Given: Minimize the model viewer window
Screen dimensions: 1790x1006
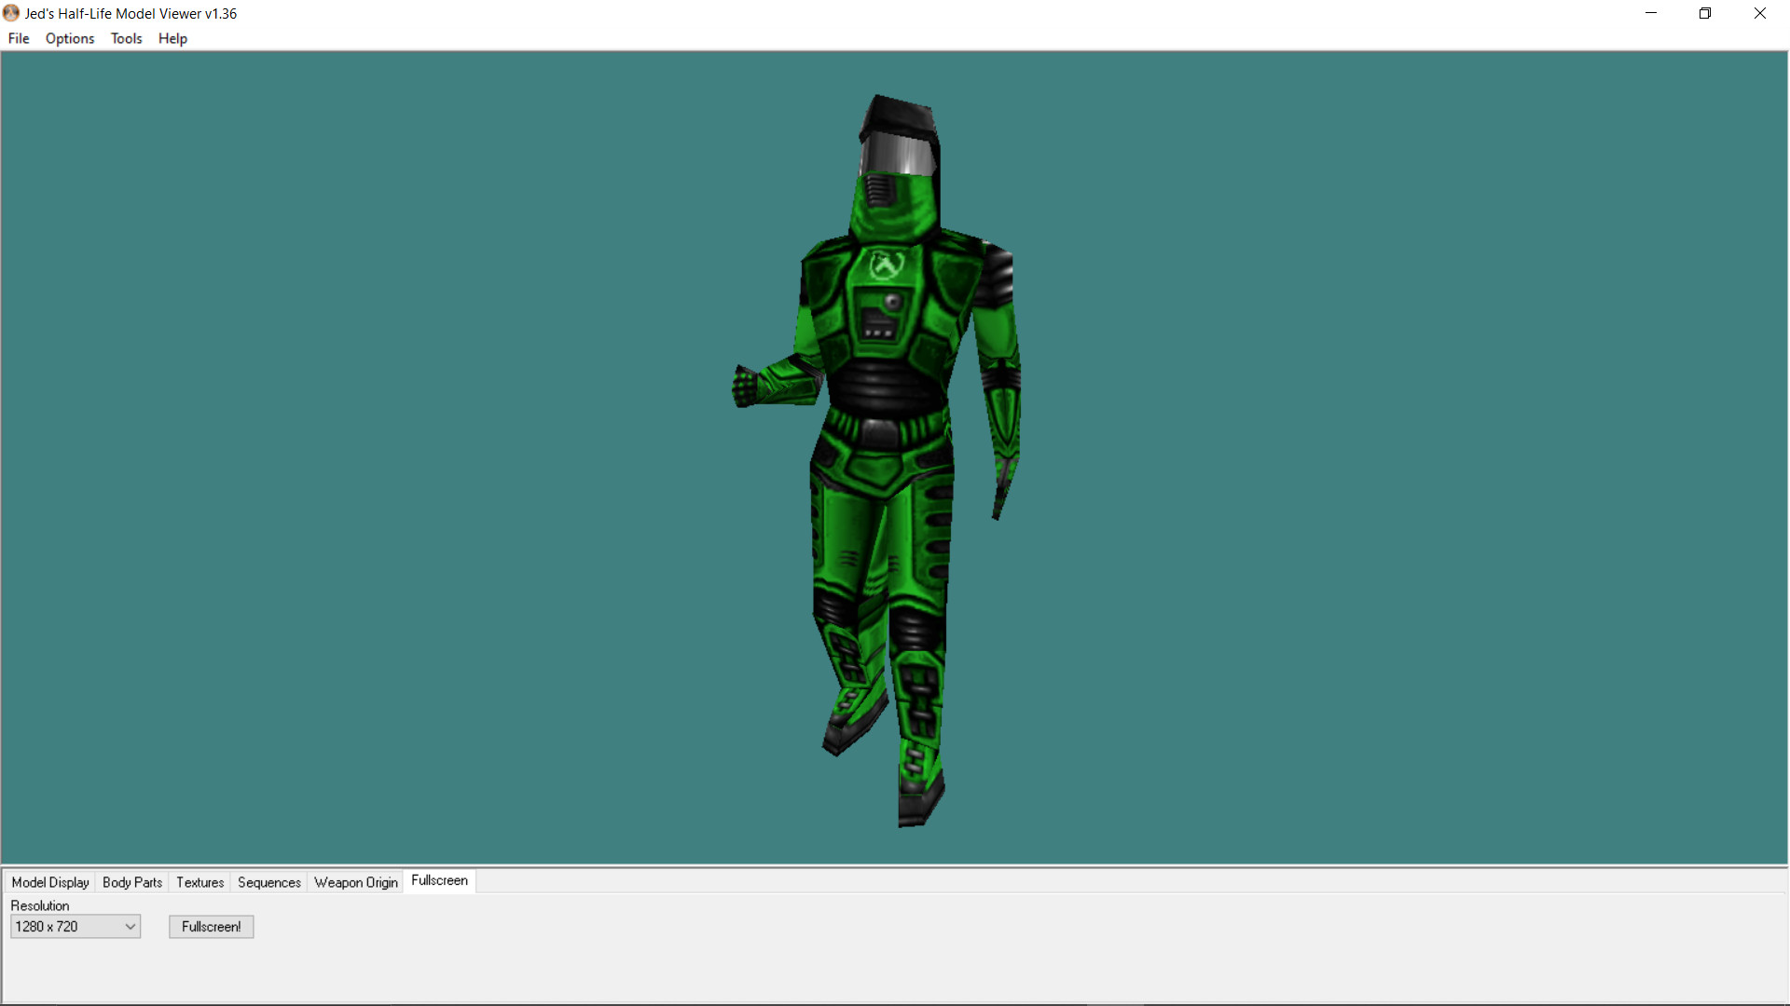Looking at the screenshot, I should (x=1650, y=13).
